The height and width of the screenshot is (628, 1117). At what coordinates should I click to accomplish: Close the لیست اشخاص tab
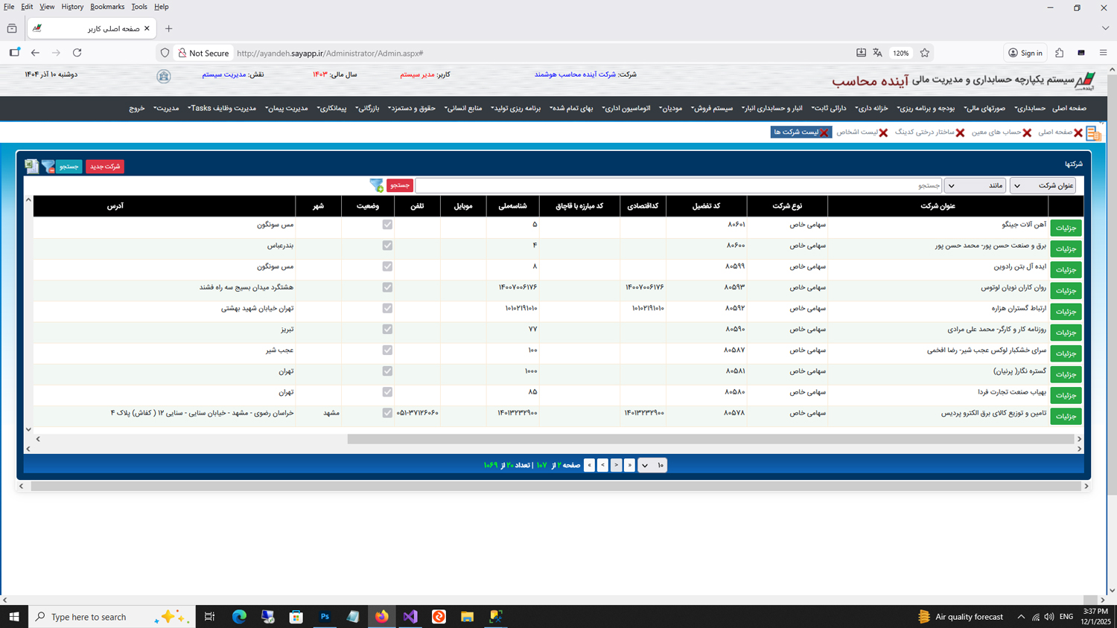[x=883, y=132]
